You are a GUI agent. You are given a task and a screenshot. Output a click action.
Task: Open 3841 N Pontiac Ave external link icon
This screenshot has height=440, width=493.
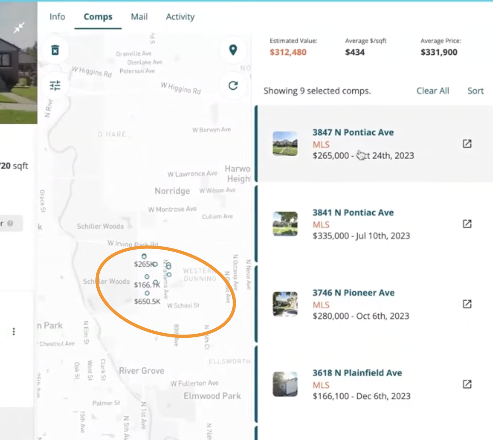467,224
